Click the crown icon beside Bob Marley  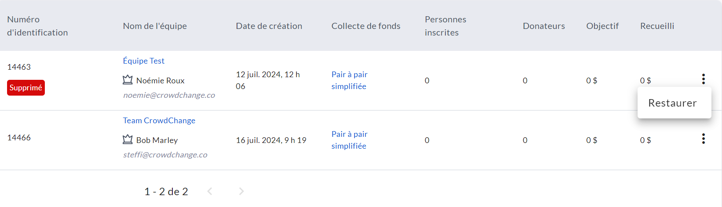pos(128,139)
